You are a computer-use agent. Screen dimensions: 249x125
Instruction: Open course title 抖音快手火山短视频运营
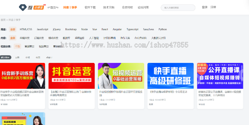click(22, 94)
